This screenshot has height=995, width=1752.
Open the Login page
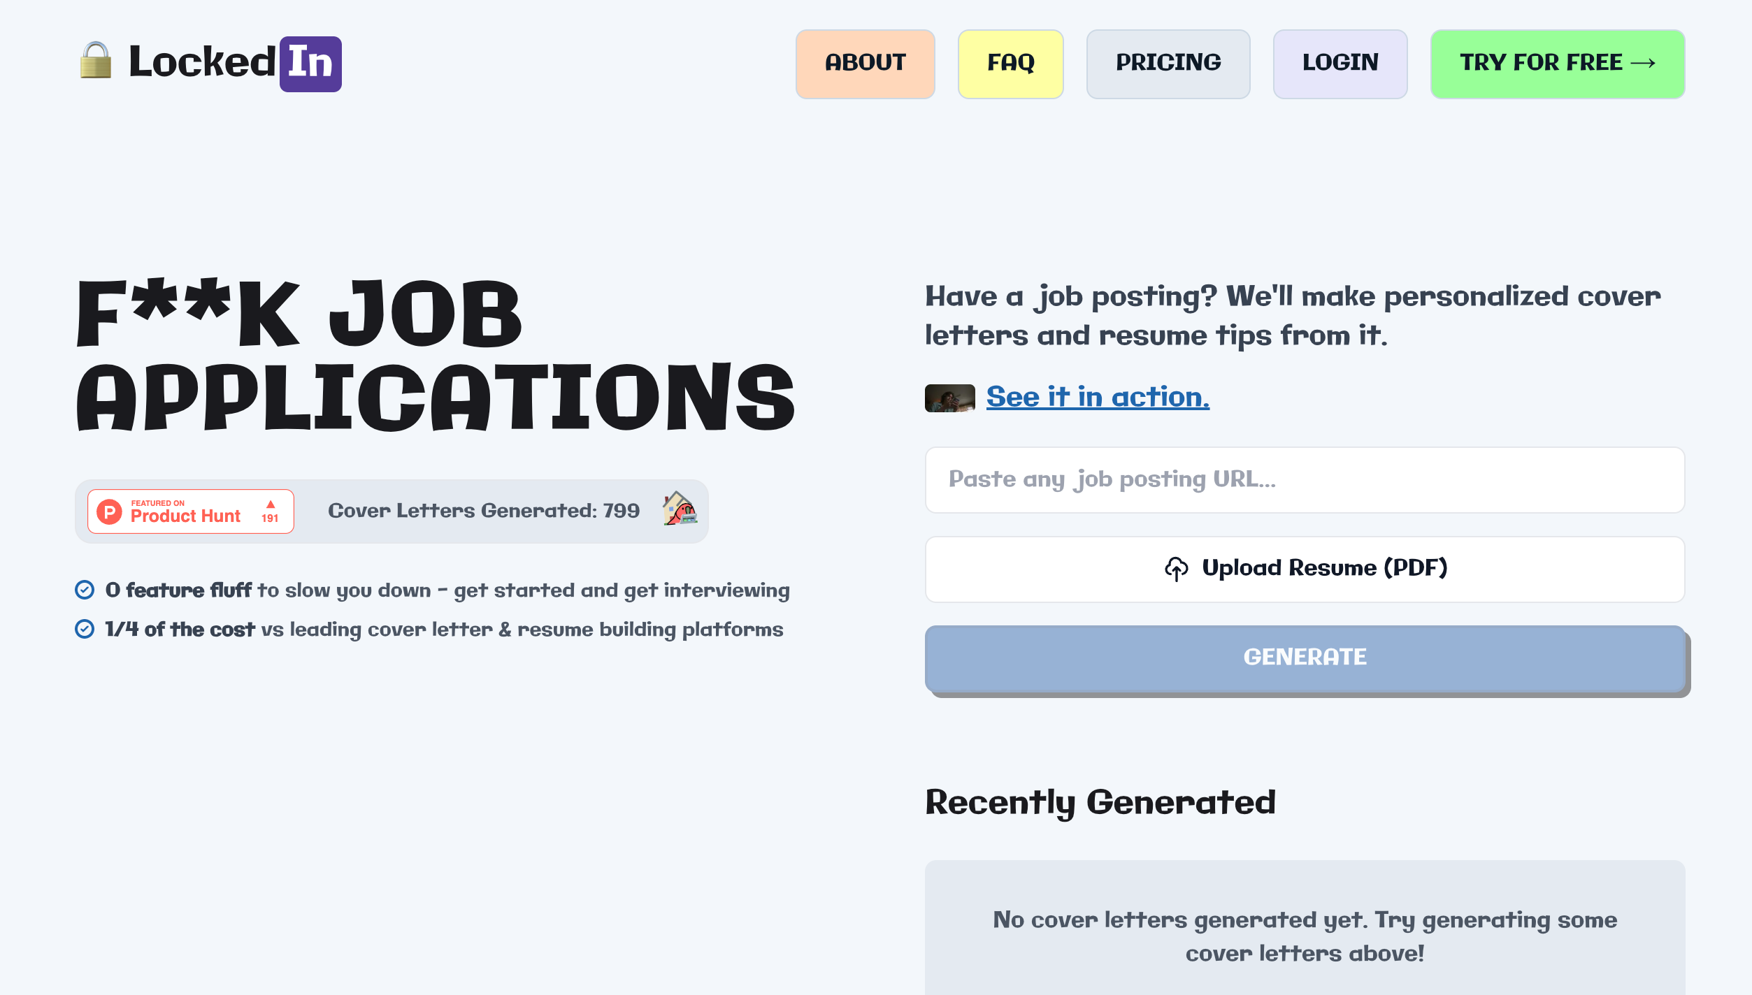(1340, 64)
